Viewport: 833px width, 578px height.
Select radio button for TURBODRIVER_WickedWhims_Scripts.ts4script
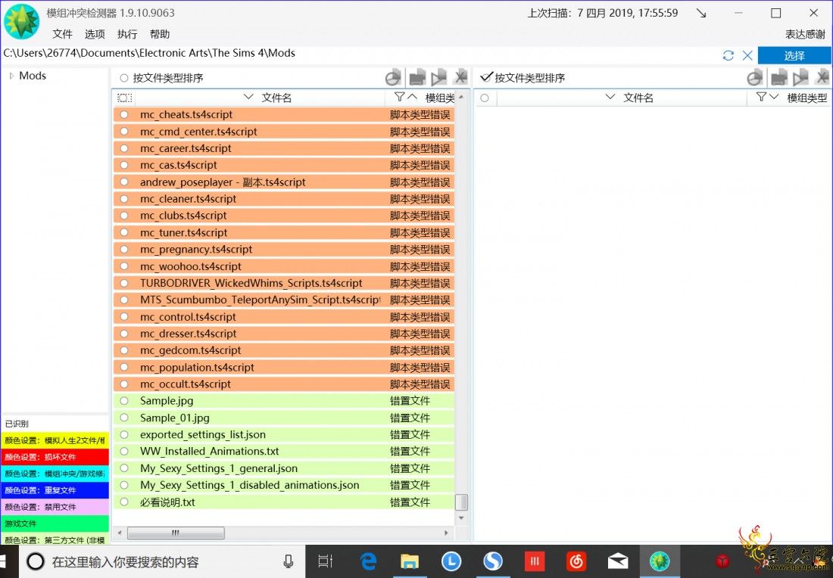(123, 283)
